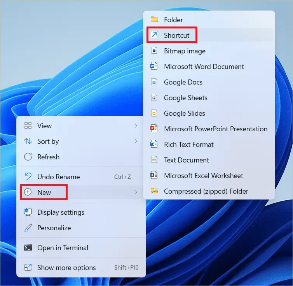Click the Excel Worksheet icon
Screen dimensions: 293x286
click(154, 175)
